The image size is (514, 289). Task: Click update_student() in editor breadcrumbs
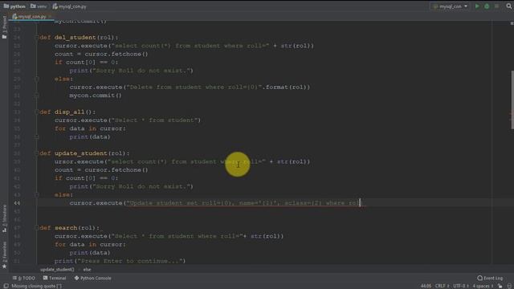[x=57, y=270]
